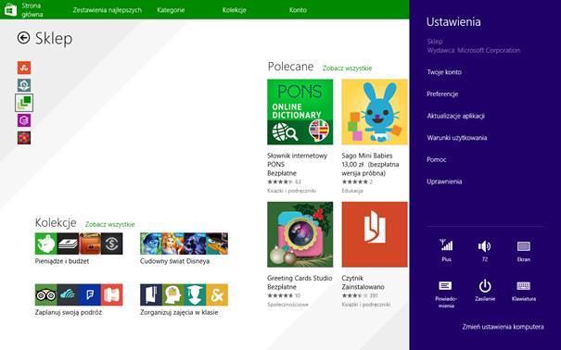This screenshot has height=350, width=561.
Task: Click the Zaplanuj swoją podróż label
Action: (69, 313)
